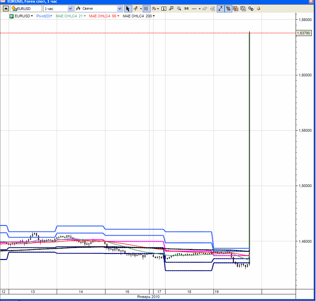The image size is (316, 301).
Task: Click the data label crosshair icon
Action: [171, 9]
